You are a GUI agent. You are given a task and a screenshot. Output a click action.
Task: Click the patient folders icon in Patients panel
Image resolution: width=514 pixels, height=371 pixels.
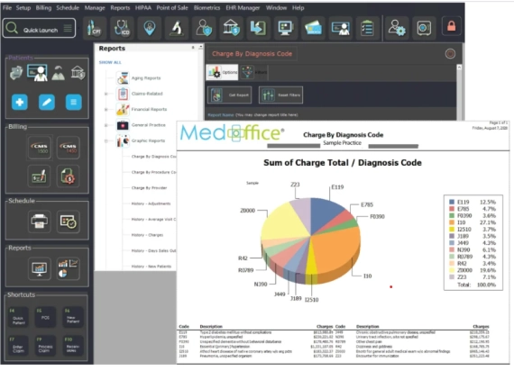click(x=16, y=73)
